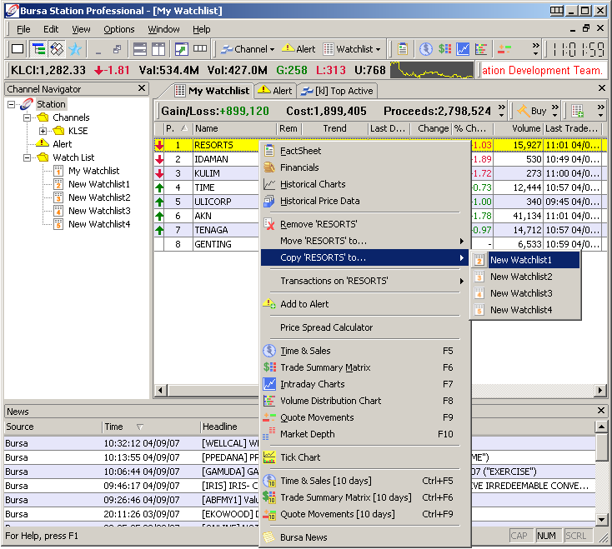Click the news scroll down arrow
Image resolution: width=612 pixels, height=549 pixels.
601,519
